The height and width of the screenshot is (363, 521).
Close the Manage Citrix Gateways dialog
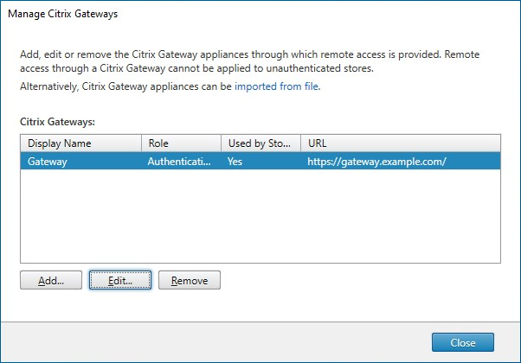[462, 342]
